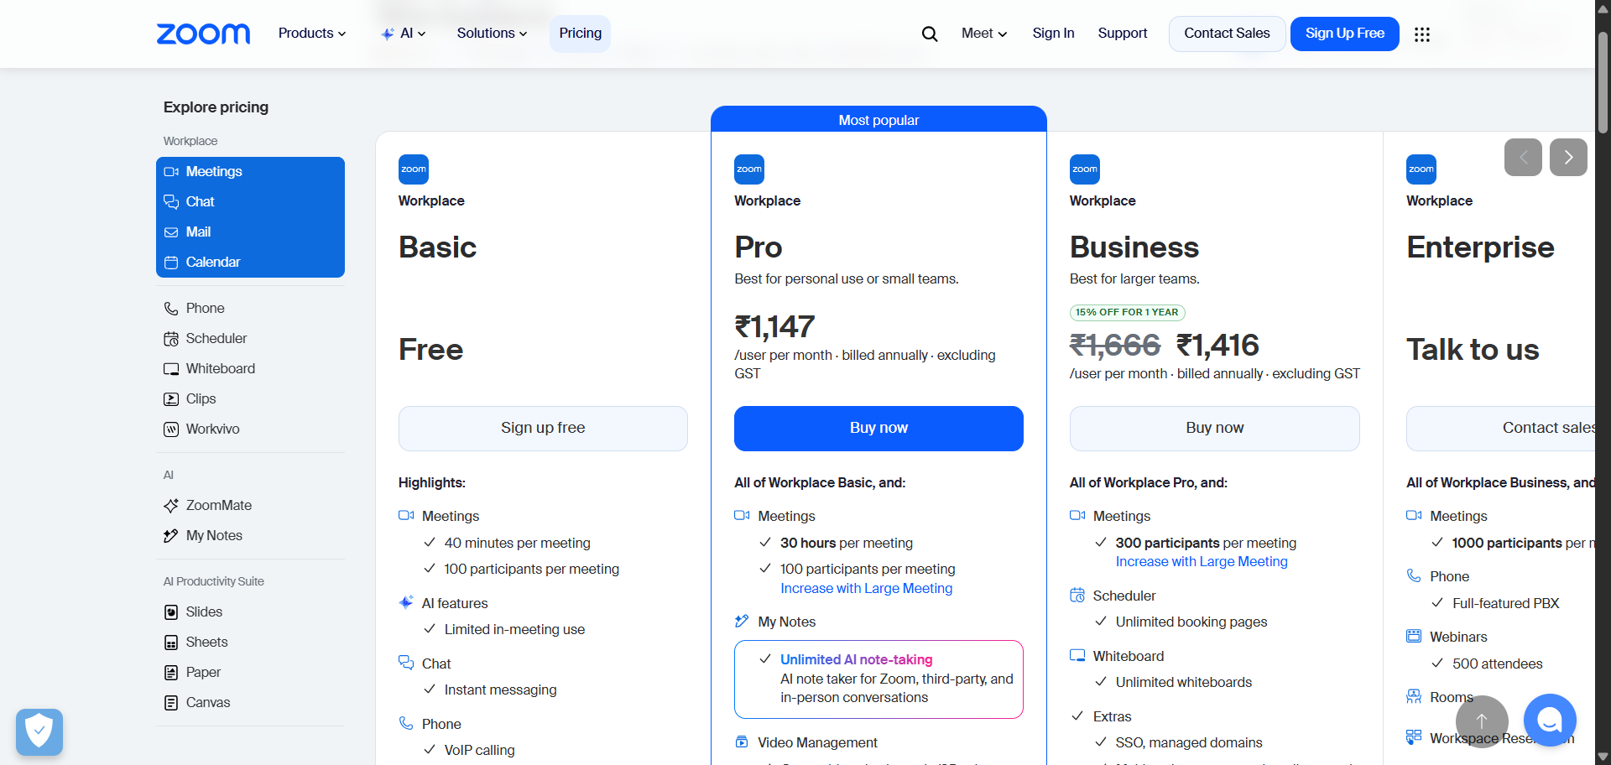Click the "Full-featured PBX" line

(1505, 604)
